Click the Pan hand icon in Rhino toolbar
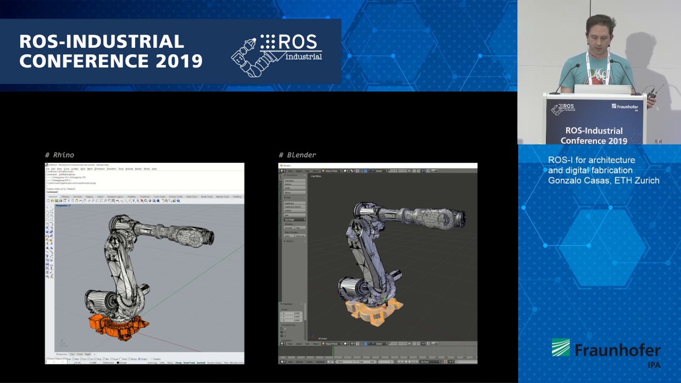 point(85,201)
